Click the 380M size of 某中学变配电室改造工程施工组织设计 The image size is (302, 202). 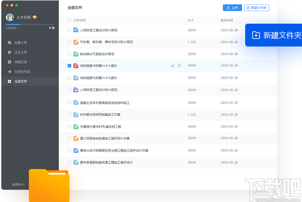tap(192, 162)
